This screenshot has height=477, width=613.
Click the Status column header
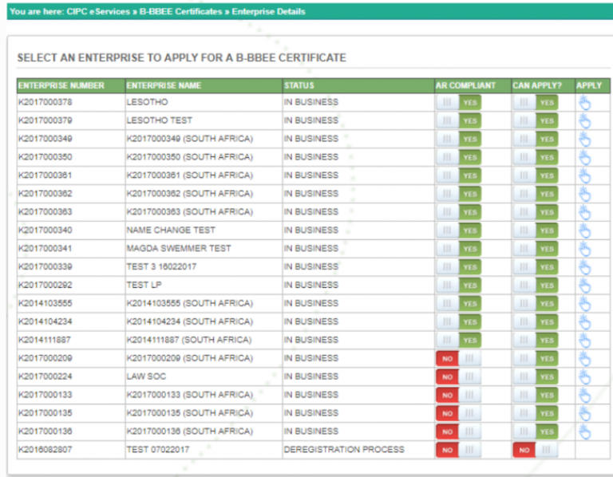tap(299, 85)
